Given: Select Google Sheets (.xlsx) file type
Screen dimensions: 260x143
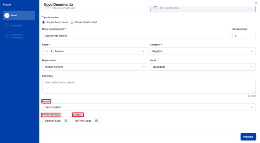Looking at the screenshot, I should tap(72, 22).
